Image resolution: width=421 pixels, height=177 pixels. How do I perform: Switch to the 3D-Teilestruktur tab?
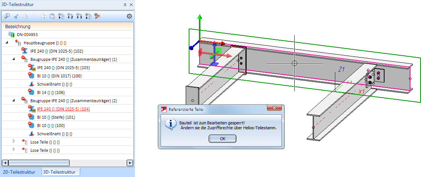coord(59,172)
